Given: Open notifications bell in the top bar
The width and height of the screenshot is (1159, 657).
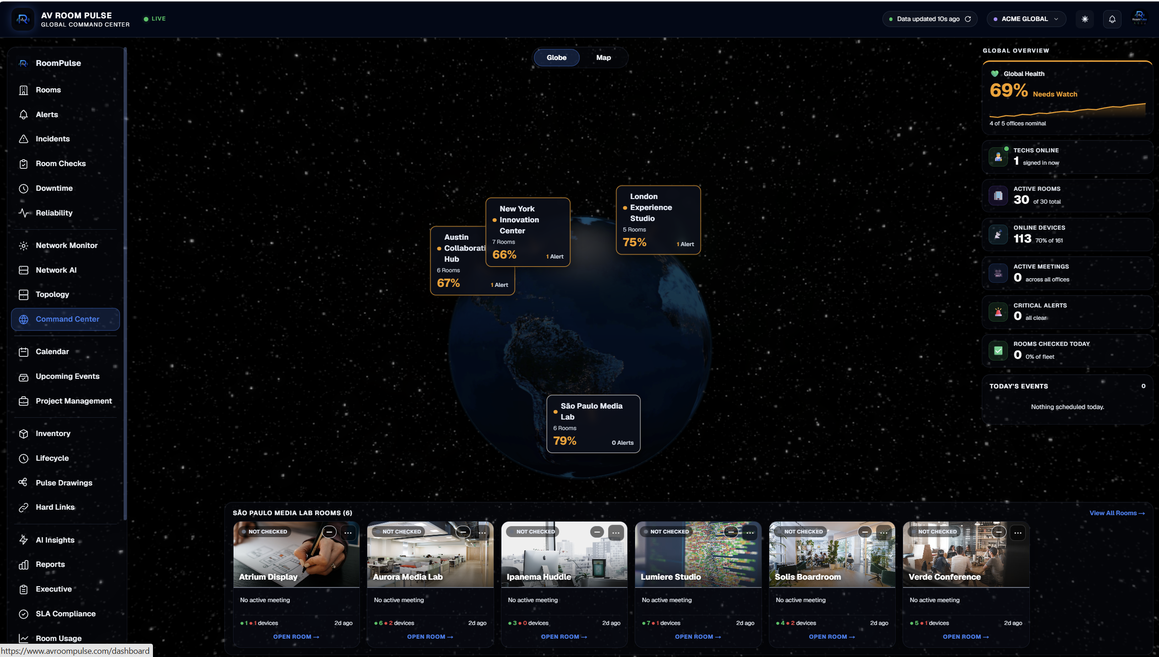Looking at the screenshot, I should pos(1112,19).
